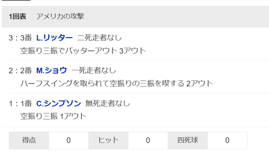Click the 無死走者なし situation text

pos(108,103)
